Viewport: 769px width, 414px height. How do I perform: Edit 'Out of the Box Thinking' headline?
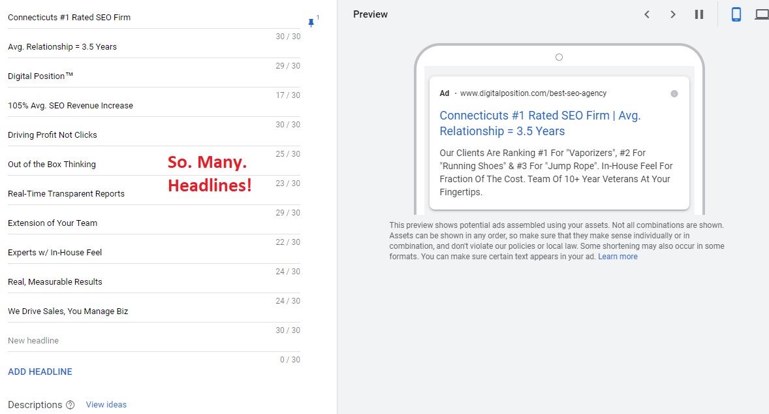pos(154,165)
